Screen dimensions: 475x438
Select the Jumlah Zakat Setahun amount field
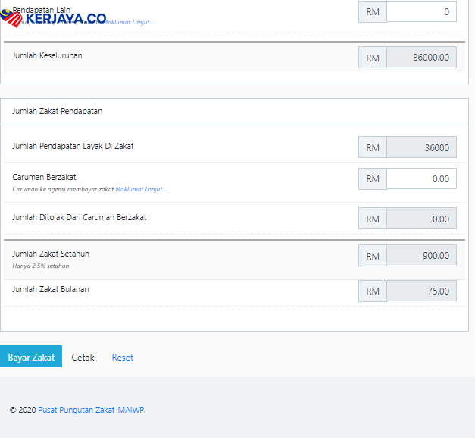coord(421,255)
